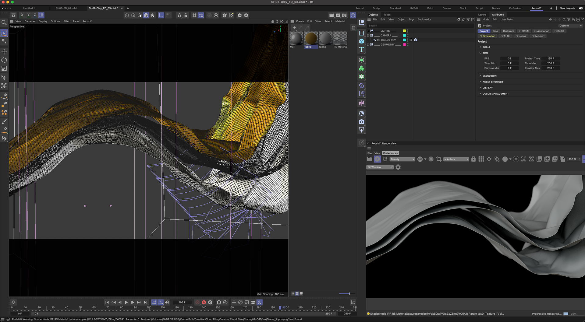Click the Cineware attribute button
This screenshot has width=585, height=322.
(x=508, y=31)
